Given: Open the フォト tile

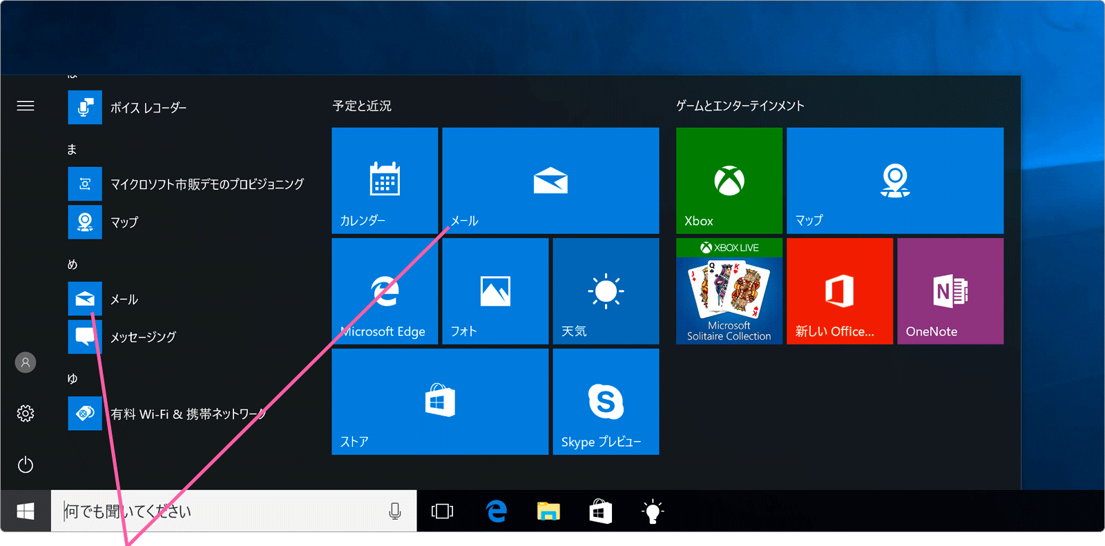Looking at the screenshot, I should pos(495,291).
